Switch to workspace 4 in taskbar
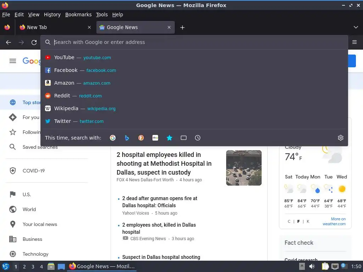The width and height of the screenshot is (363, 272). click(x=41, y=267)
